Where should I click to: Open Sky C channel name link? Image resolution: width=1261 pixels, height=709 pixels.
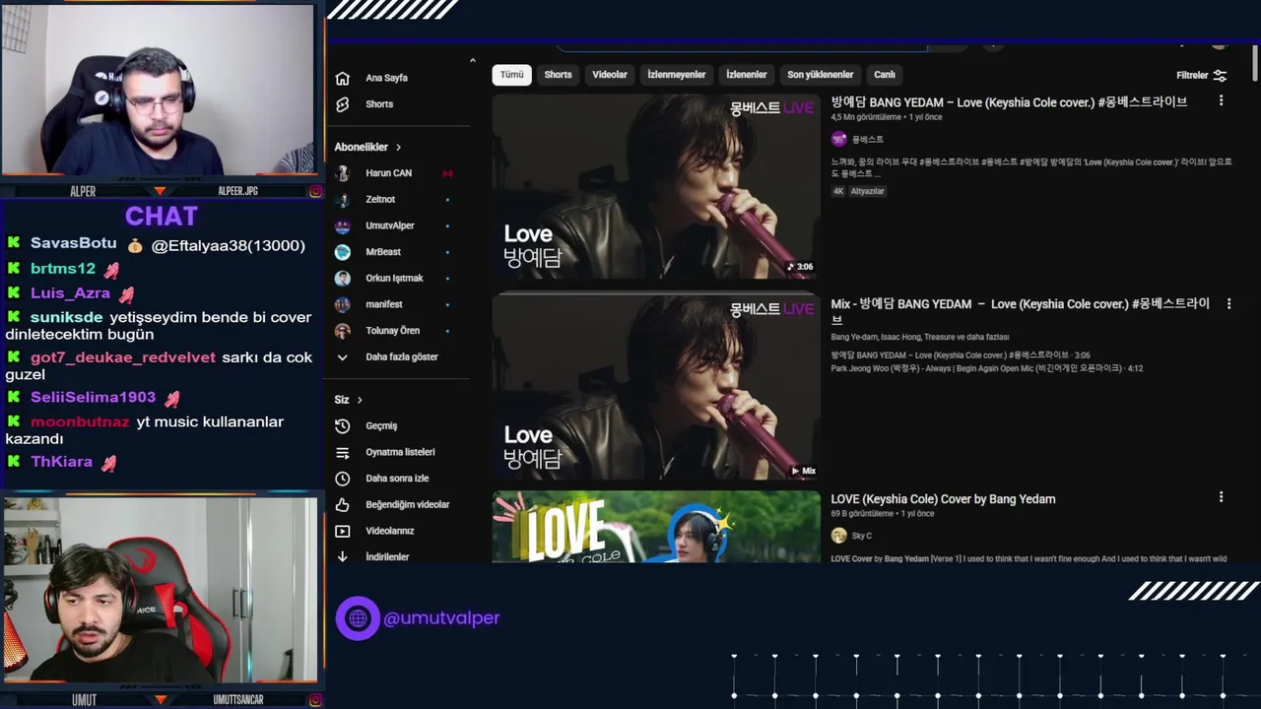point(861,536)
